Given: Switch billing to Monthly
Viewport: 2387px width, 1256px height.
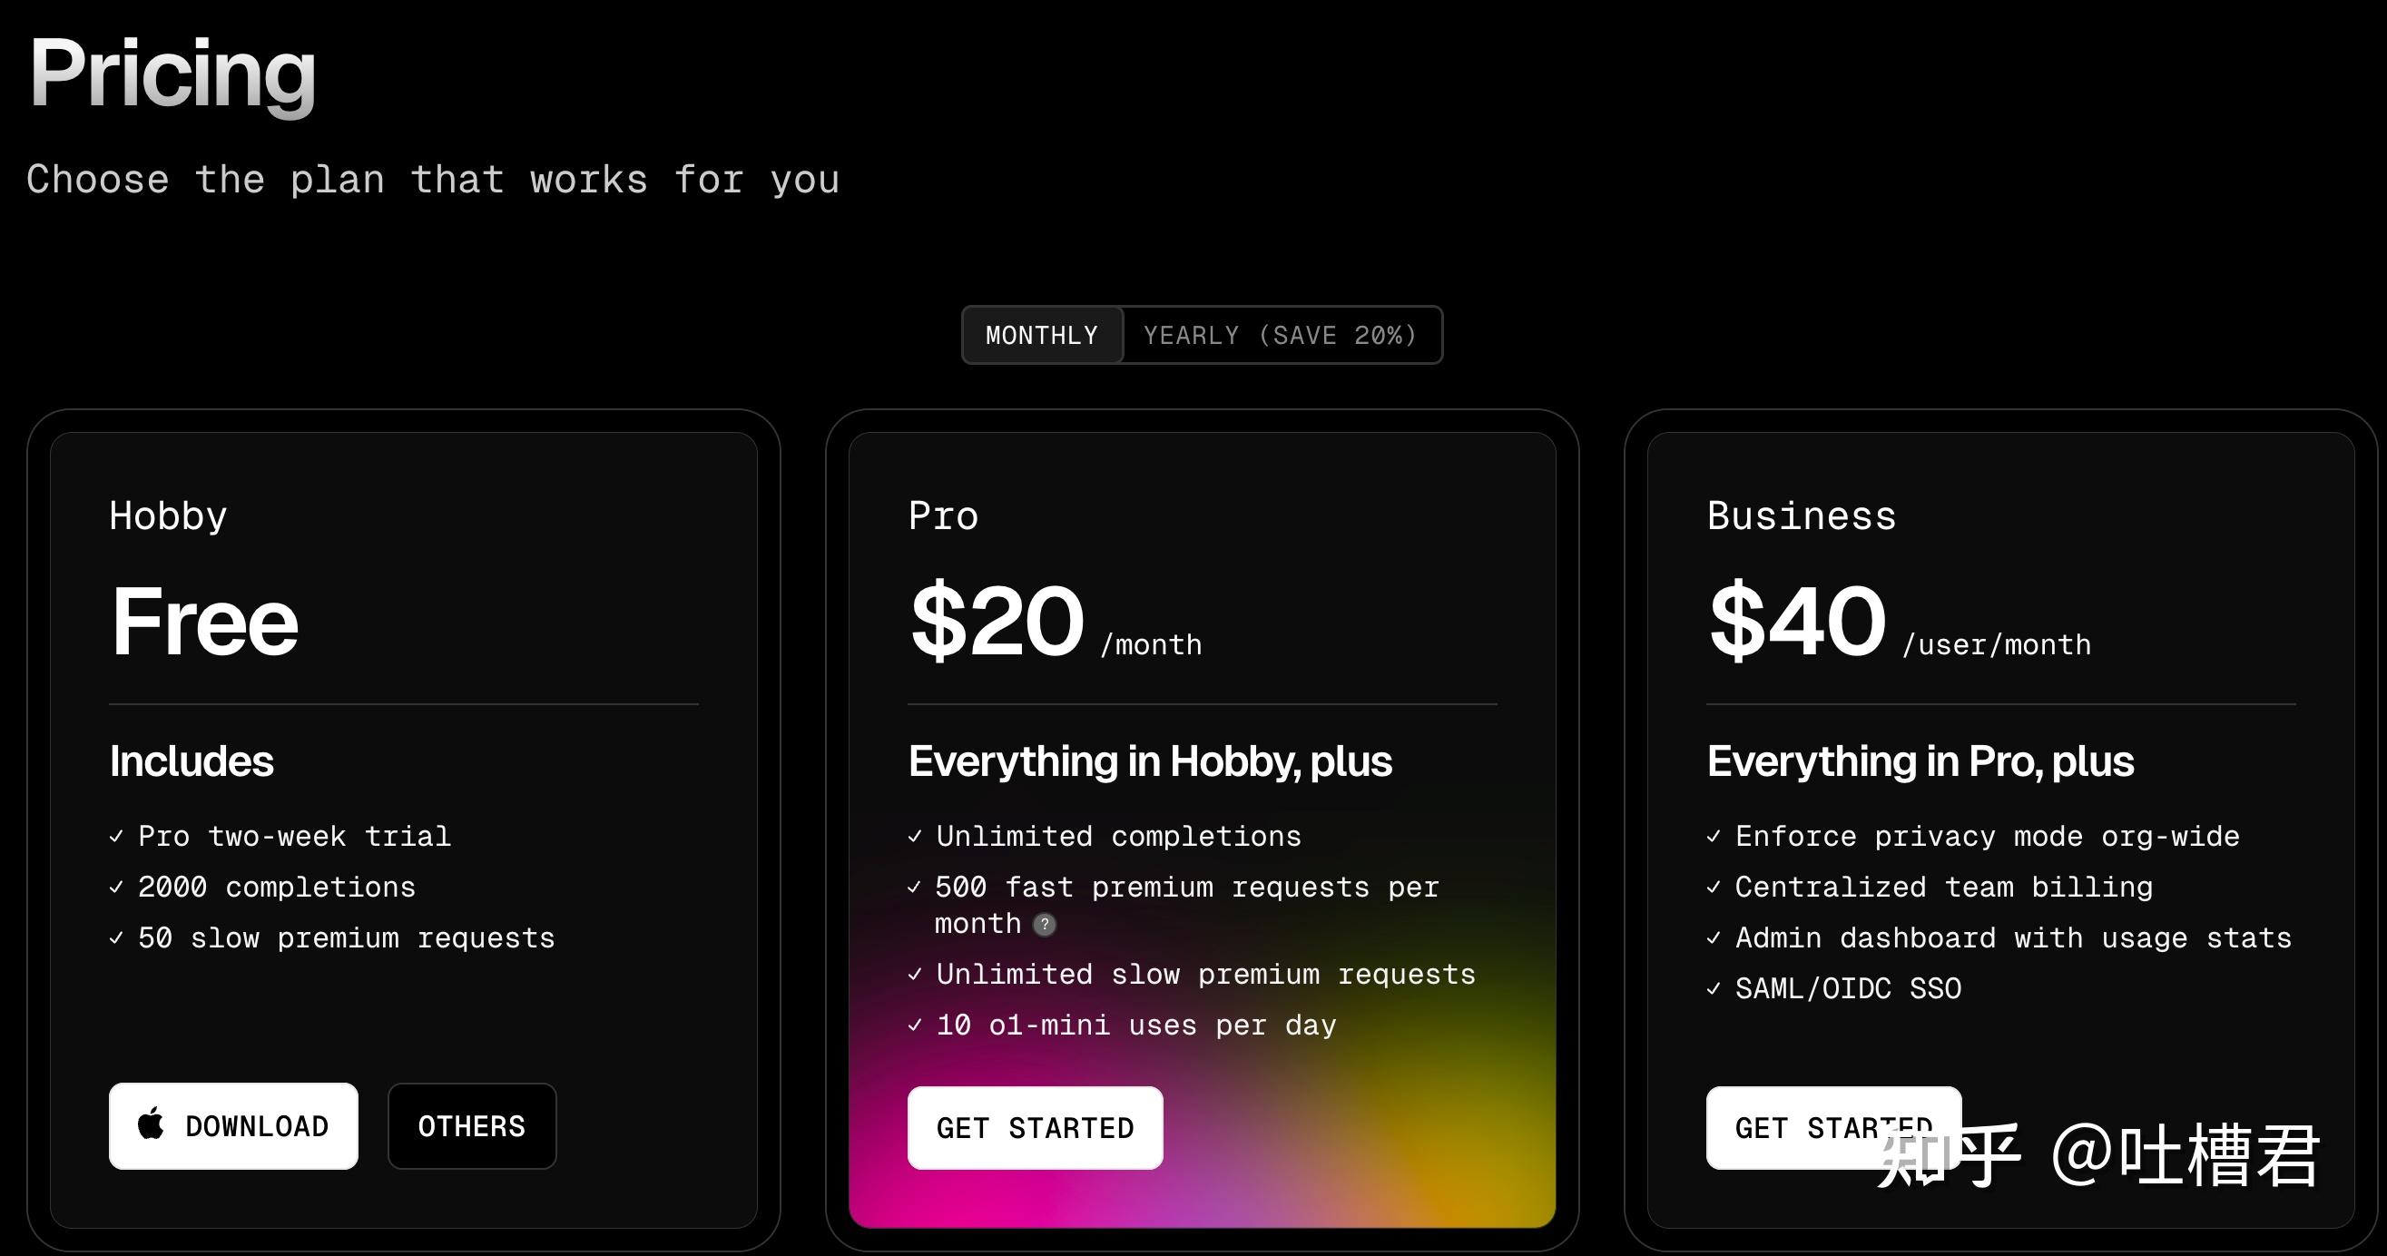Looking at the screenshot, I should point(1042,335).
